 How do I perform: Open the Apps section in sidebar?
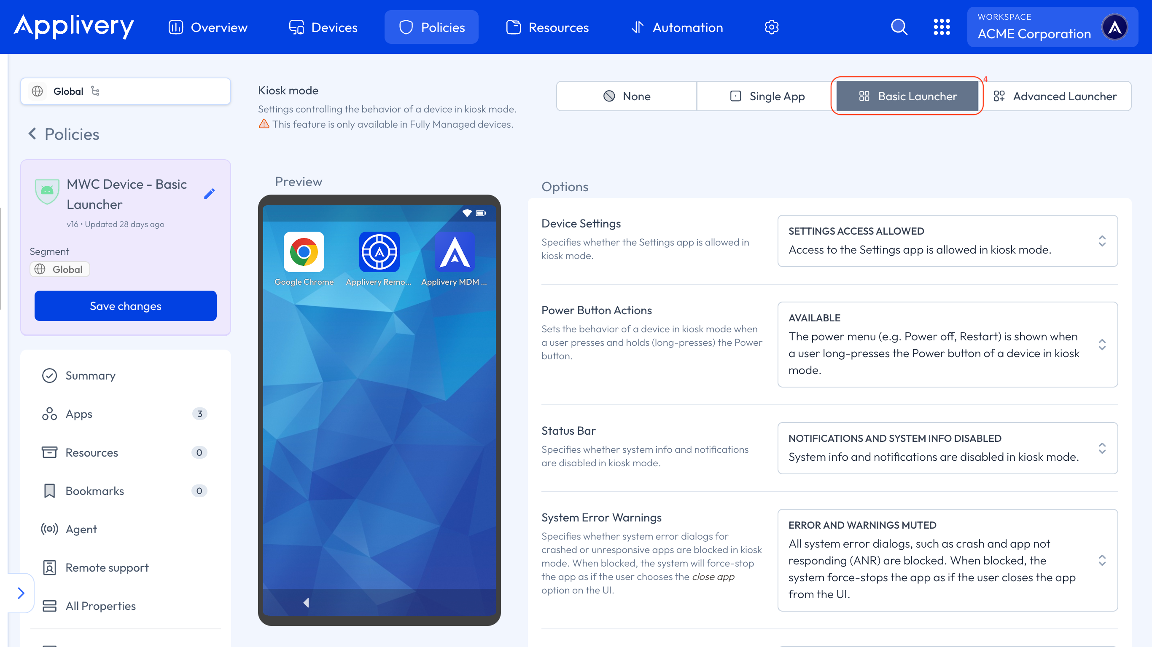pyautogui.click(x=125, y=414)
